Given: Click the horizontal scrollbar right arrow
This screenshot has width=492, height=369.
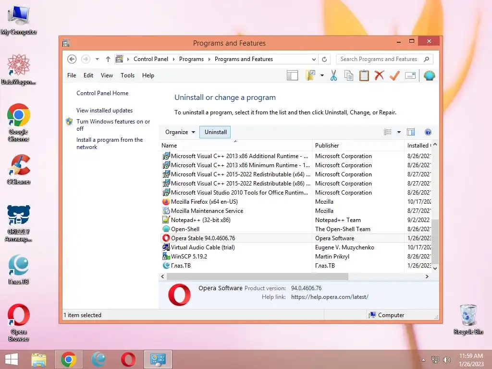Looking at the screenshot, I should coord(427,276).
